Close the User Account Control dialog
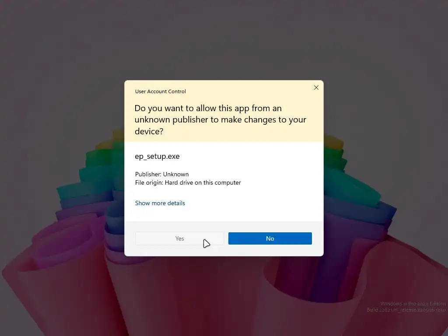 coord(316,87)
